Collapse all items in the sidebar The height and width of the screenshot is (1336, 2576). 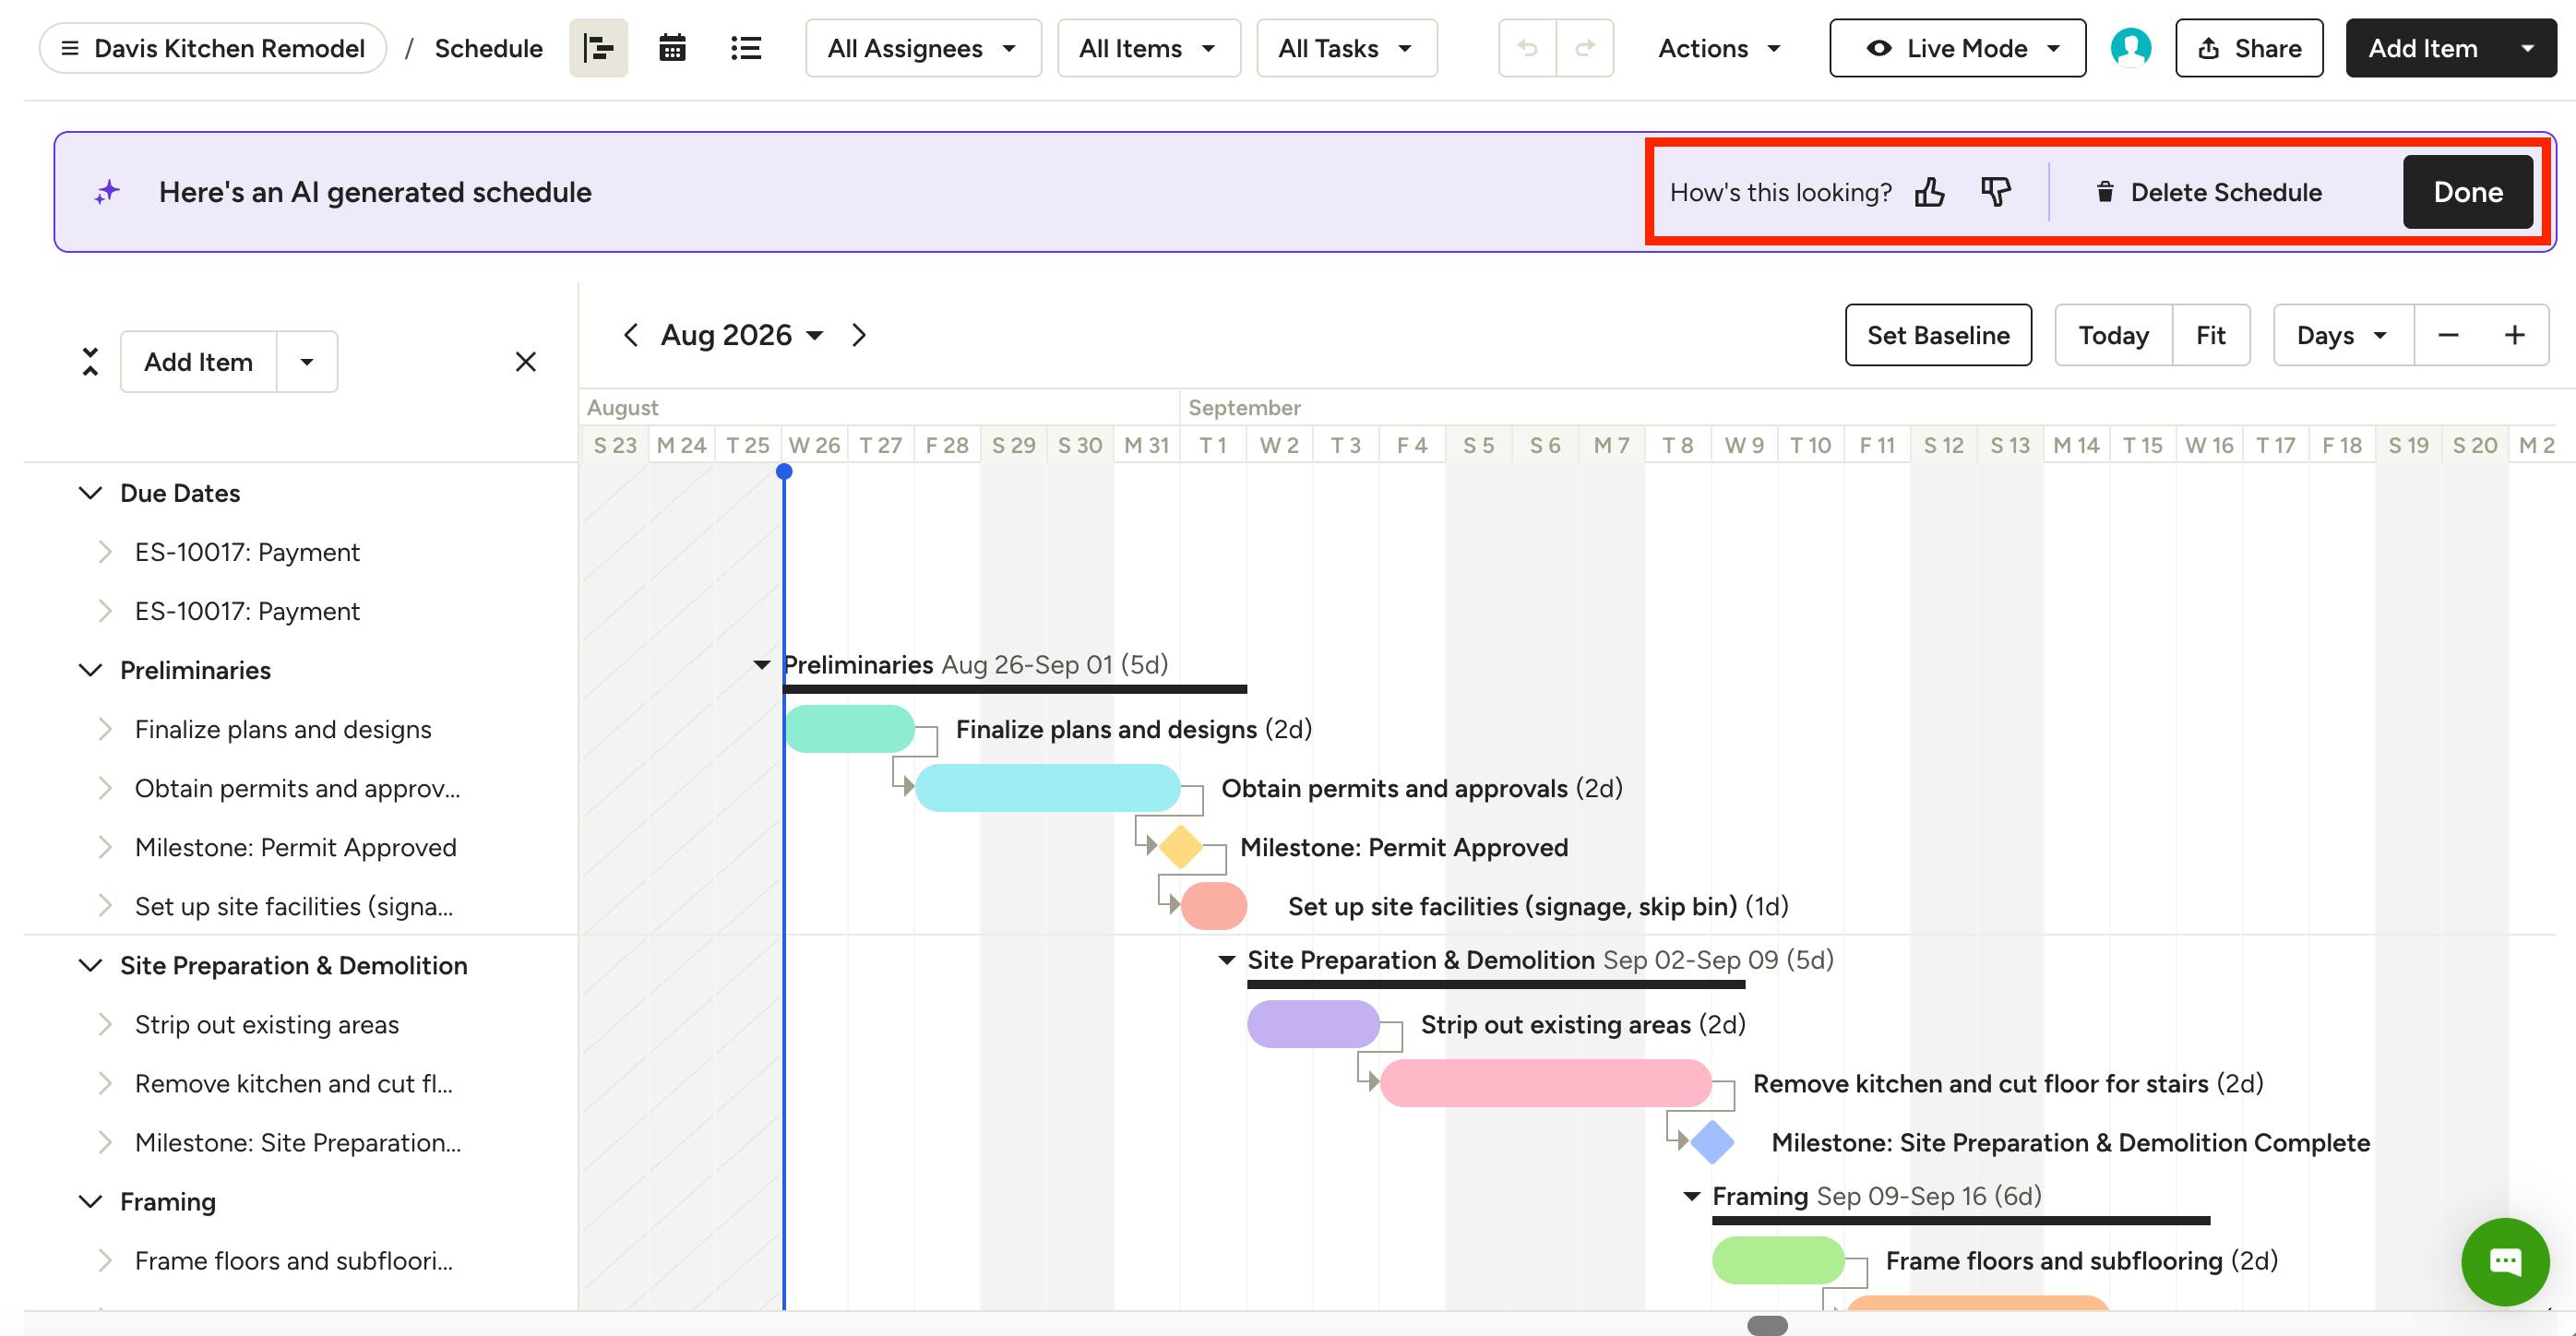pyautogui.click(x=90, y=362)
